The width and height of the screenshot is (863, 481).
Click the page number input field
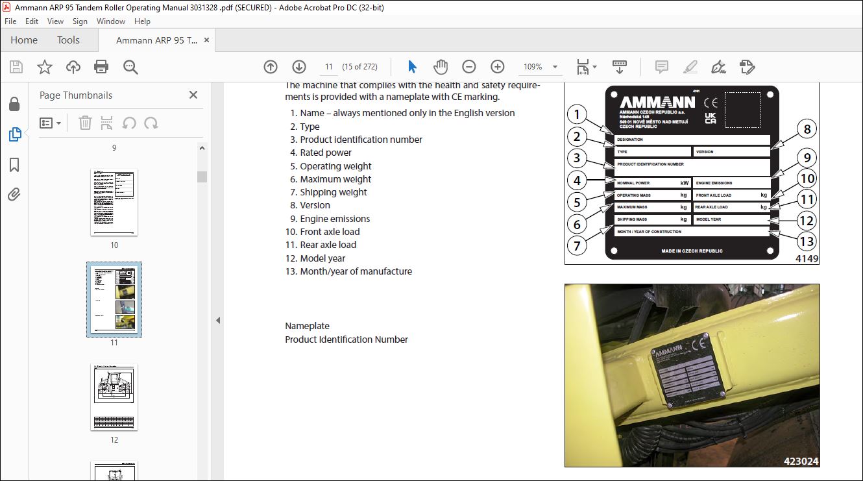click(x=329, y=67)
